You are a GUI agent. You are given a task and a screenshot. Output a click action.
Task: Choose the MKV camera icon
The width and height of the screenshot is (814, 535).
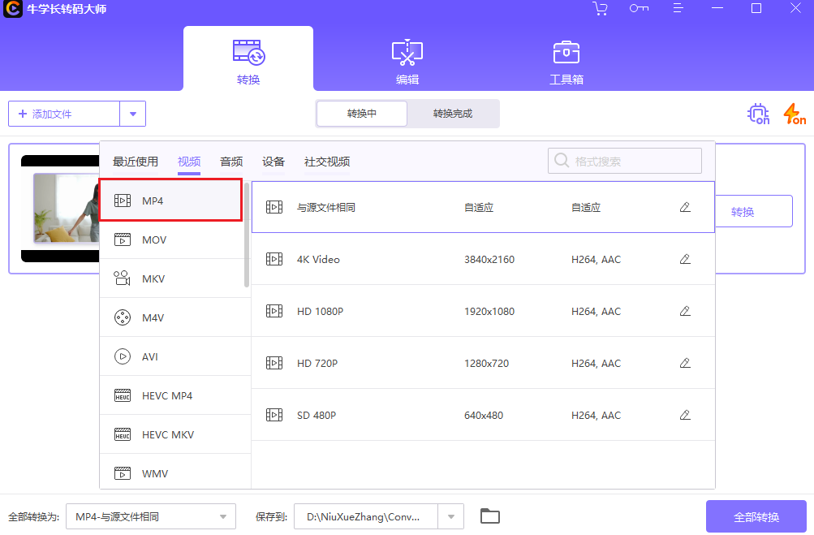point(122,278)
